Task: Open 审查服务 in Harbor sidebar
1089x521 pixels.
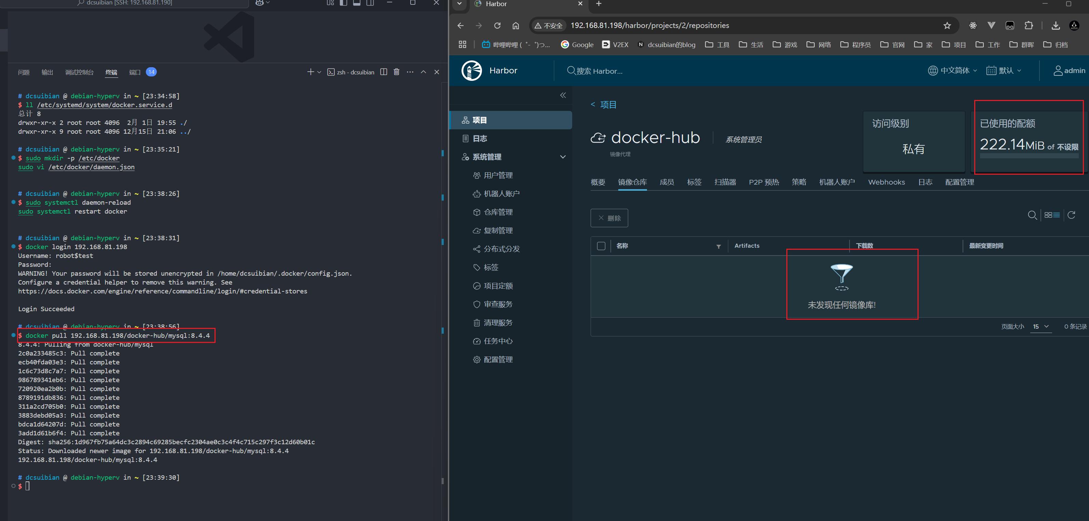Action: (493, 304)
